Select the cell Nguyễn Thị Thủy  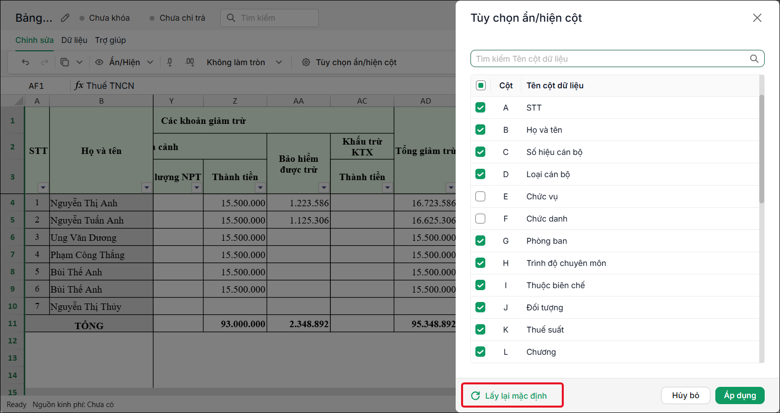click(x=101, y=306)
